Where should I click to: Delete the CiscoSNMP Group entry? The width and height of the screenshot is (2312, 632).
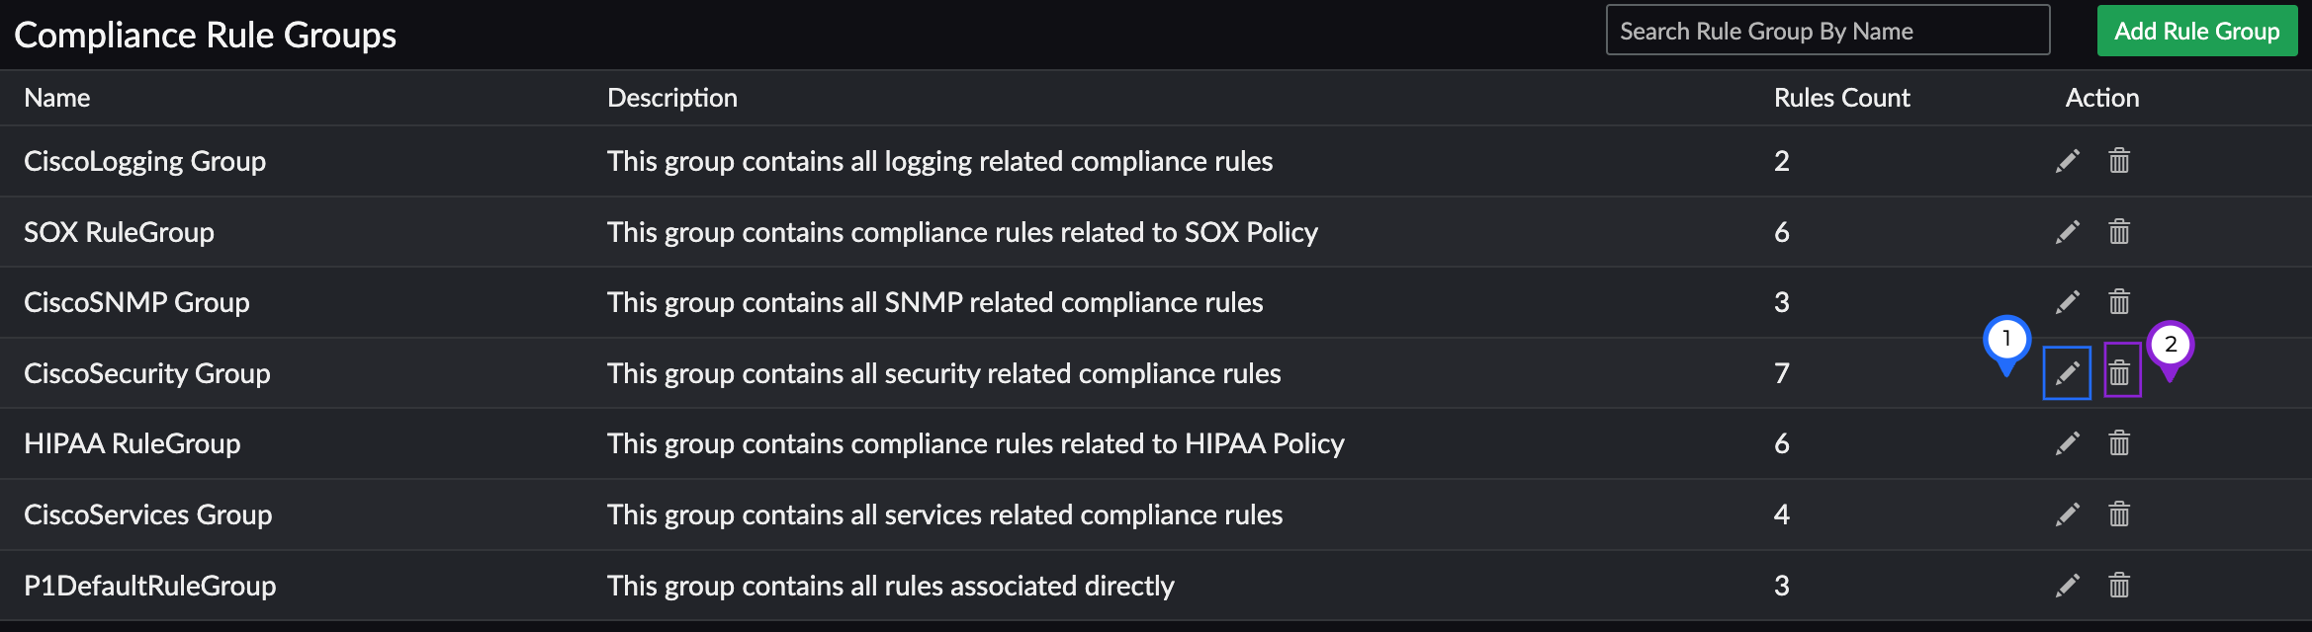2119,302
